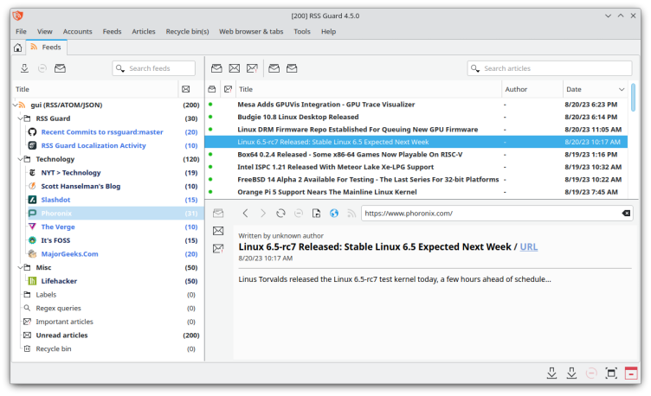Click the red quit icon in status bar
This screenshot has width=651, height=396.
tap(631, 374)
